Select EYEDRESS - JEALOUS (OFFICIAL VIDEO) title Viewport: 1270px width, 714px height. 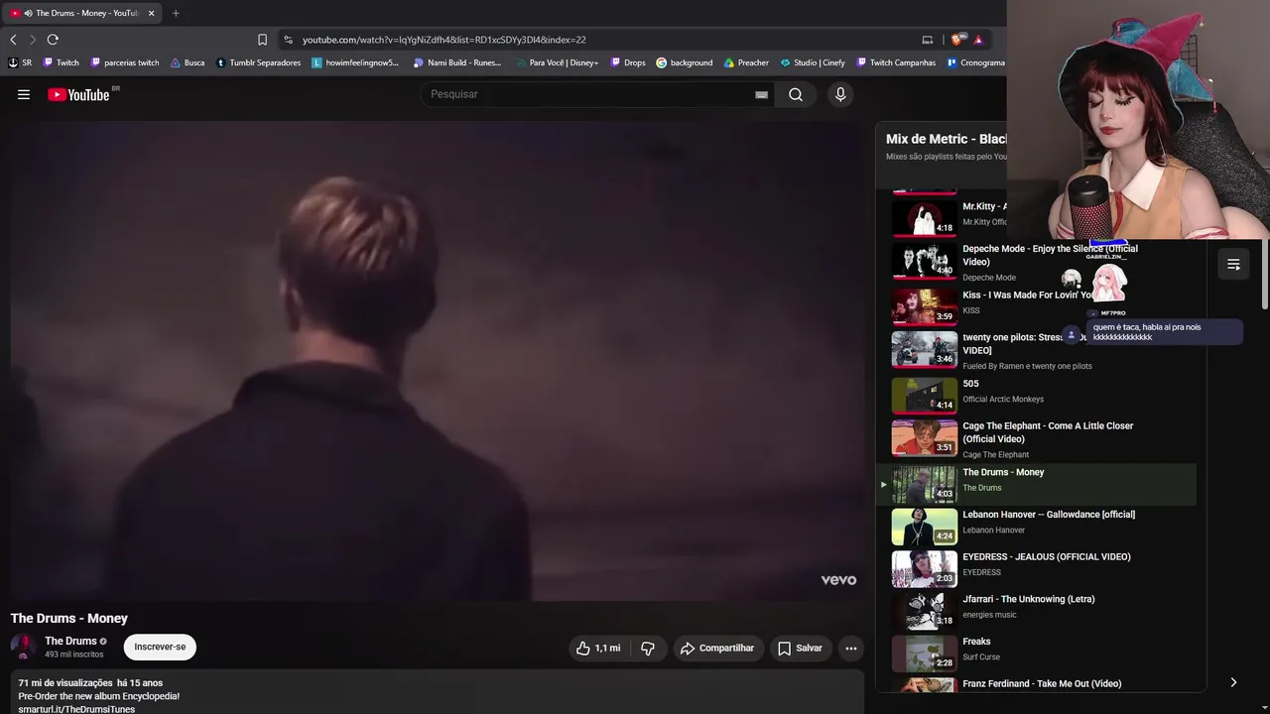tap(1047, 557)
